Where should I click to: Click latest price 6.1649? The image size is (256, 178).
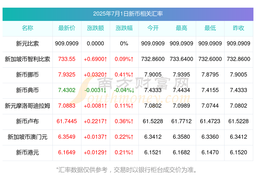(67, 152)
